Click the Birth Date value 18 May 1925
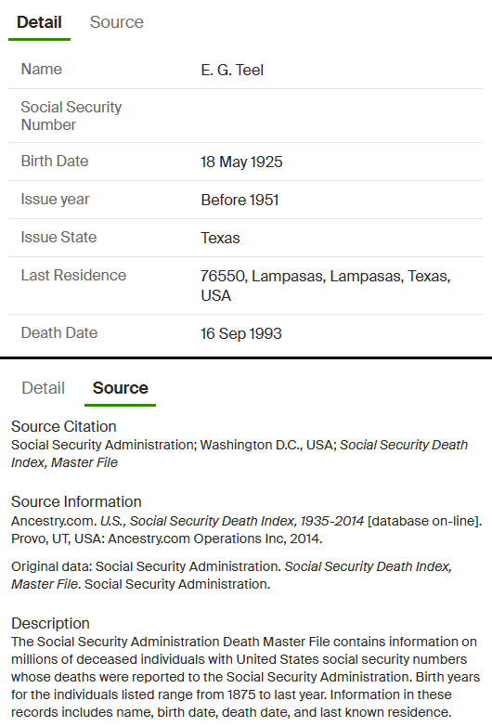 click(241, 162)
